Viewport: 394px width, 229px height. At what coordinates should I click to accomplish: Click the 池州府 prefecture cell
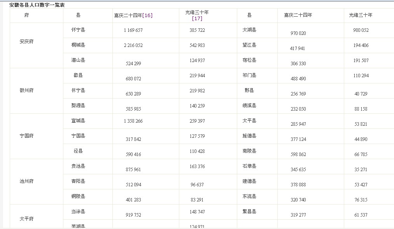coord(26,181)
